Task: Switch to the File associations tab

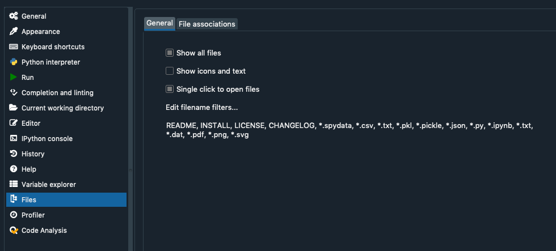Action: 207,24
